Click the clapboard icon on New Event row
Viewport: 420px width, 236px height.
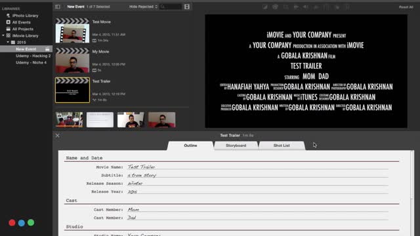tap(47, 49)
